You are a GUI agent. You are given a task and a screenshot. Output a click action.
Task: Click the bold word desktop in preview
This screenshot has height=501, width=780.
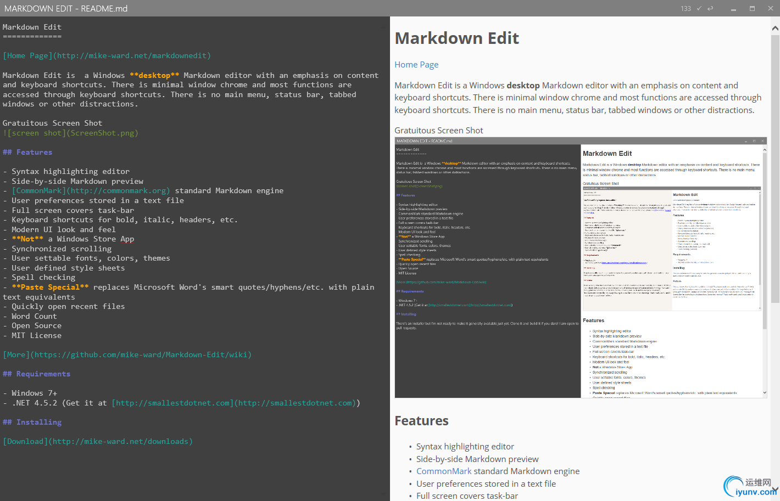click(523, 86)
